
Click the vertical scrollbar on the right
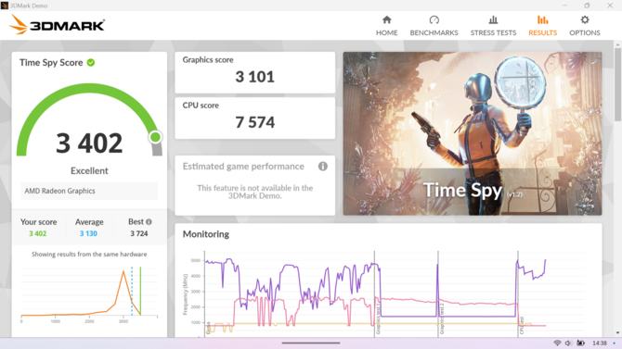coord(617,83)
